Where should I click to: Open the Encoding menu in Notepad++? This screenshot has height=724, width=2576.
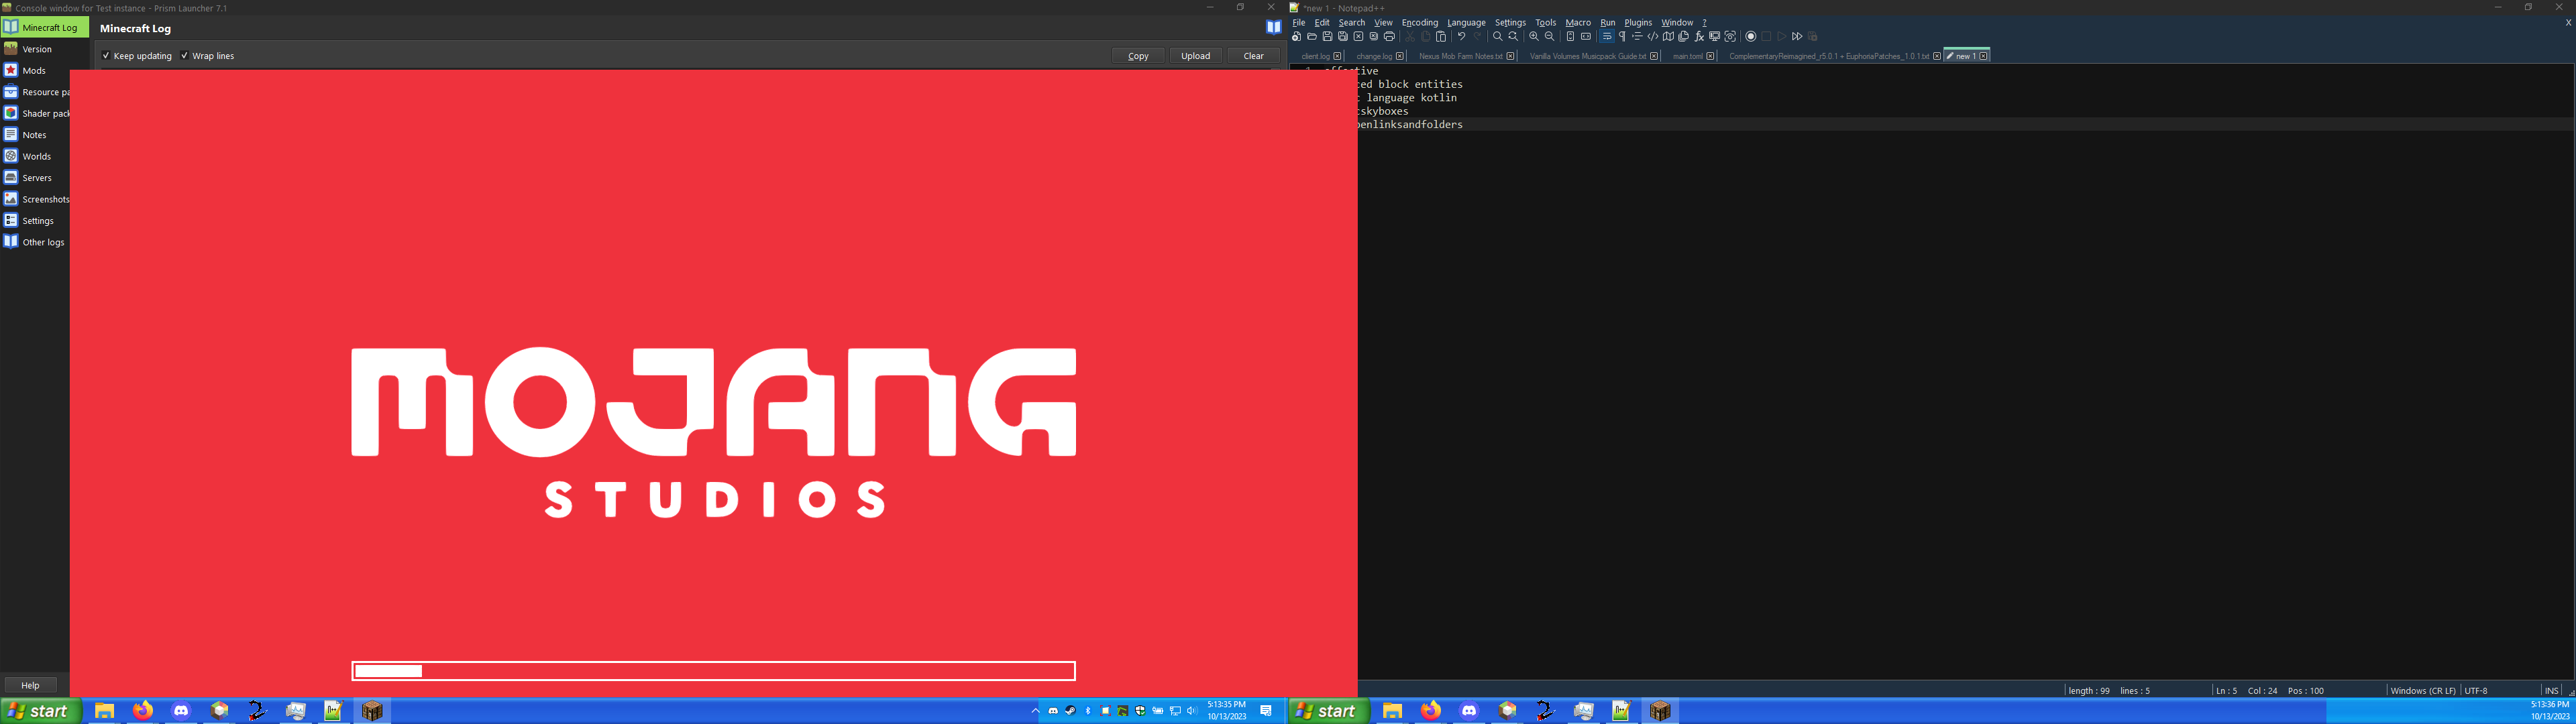[x=1420, y=22]
